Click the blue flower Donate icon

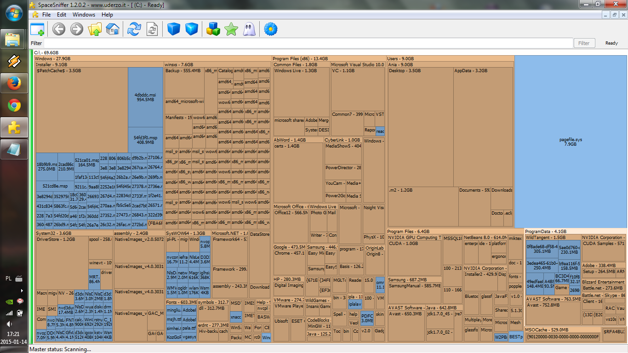tap(271, 29)
